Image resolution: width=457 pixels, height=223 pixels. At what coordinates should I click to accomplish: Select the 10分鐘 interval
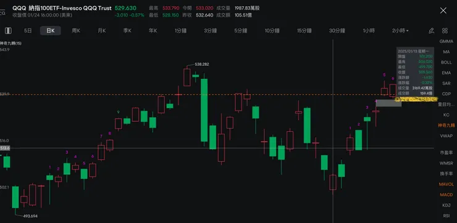click(272, 31)
